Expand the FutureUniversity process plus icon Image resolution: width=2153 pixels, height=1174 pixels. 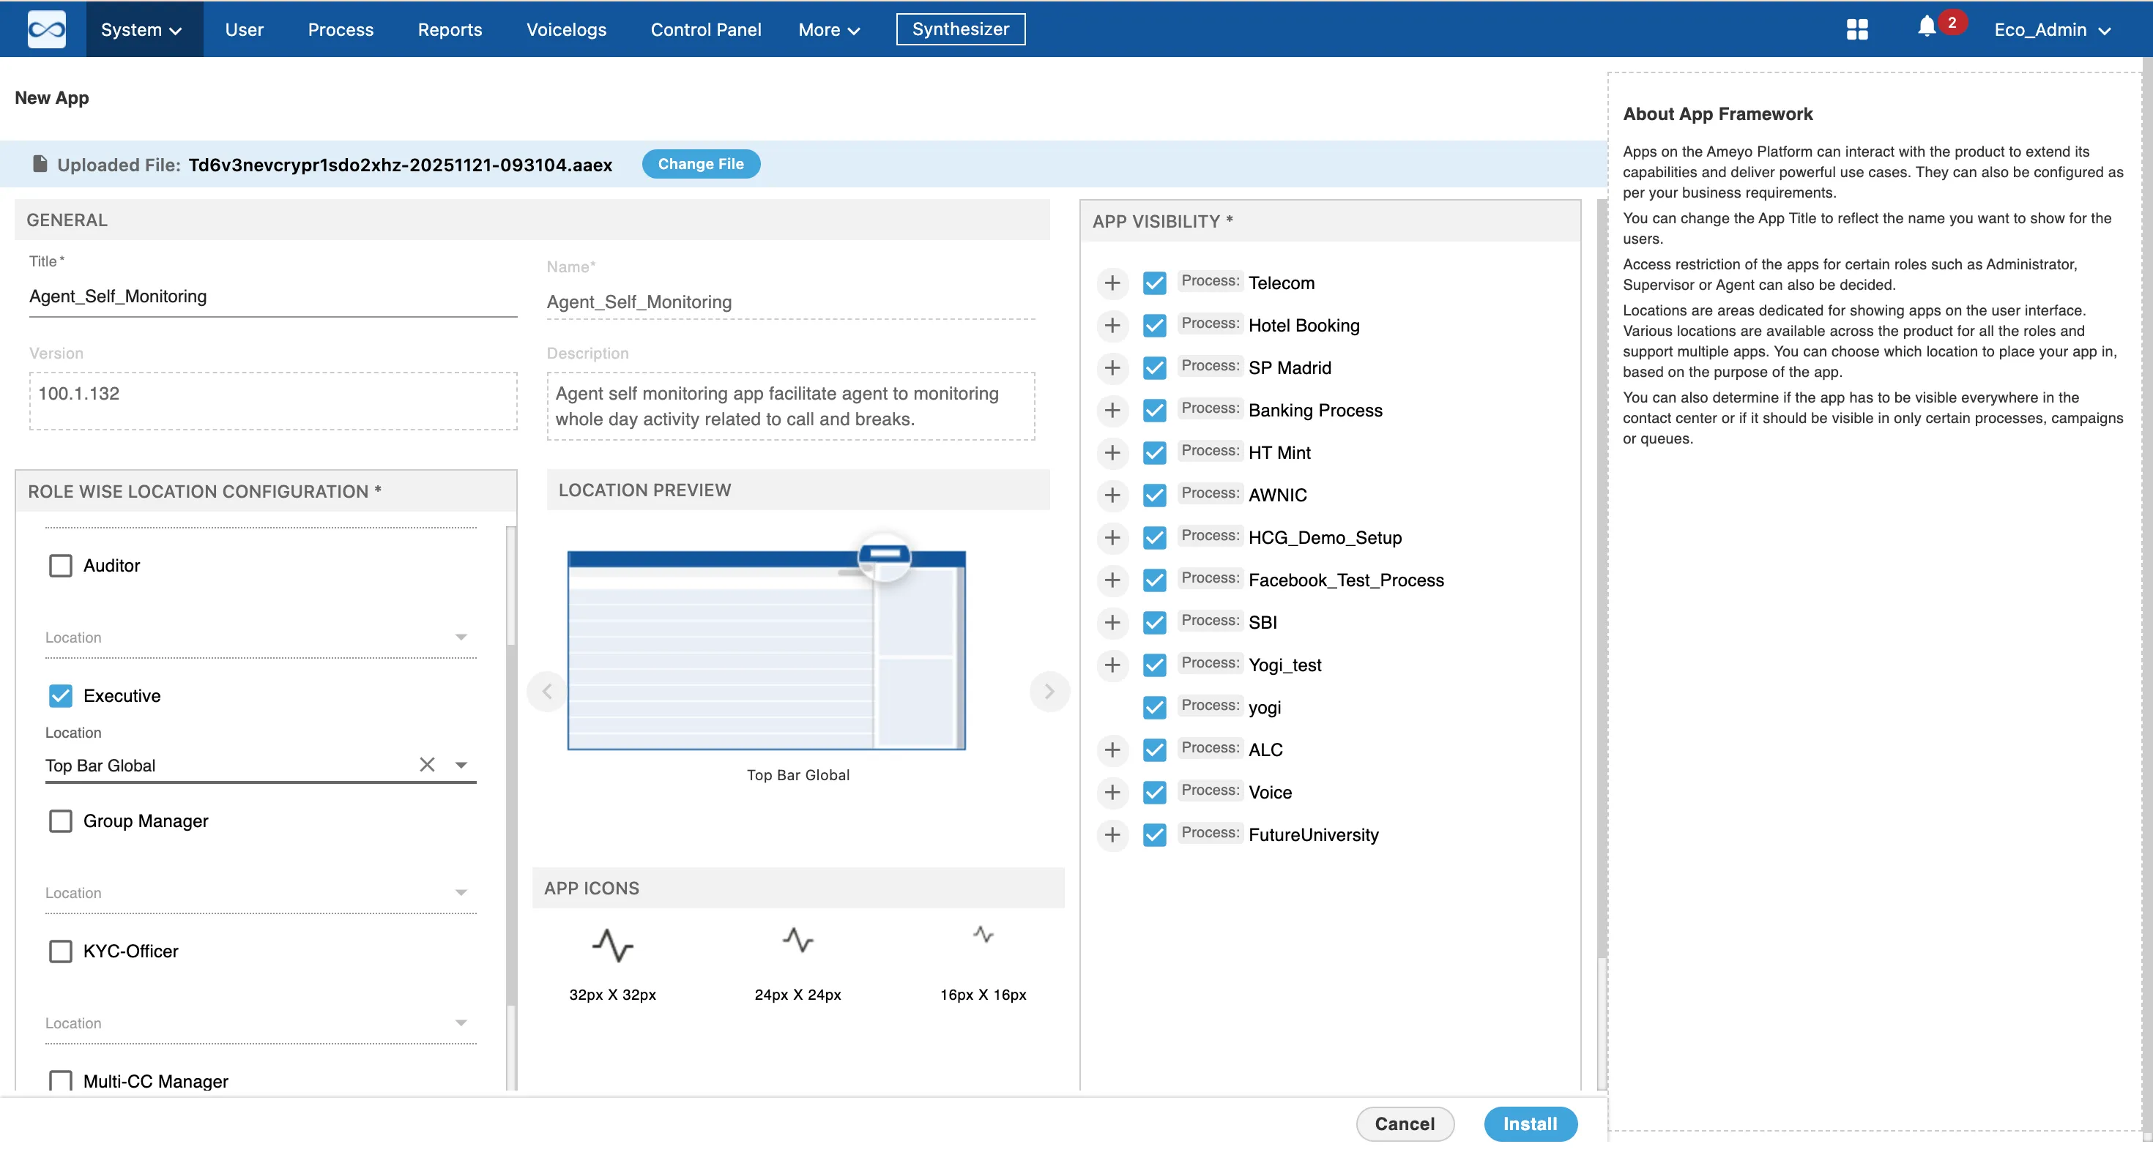[x=1112, y=834]
